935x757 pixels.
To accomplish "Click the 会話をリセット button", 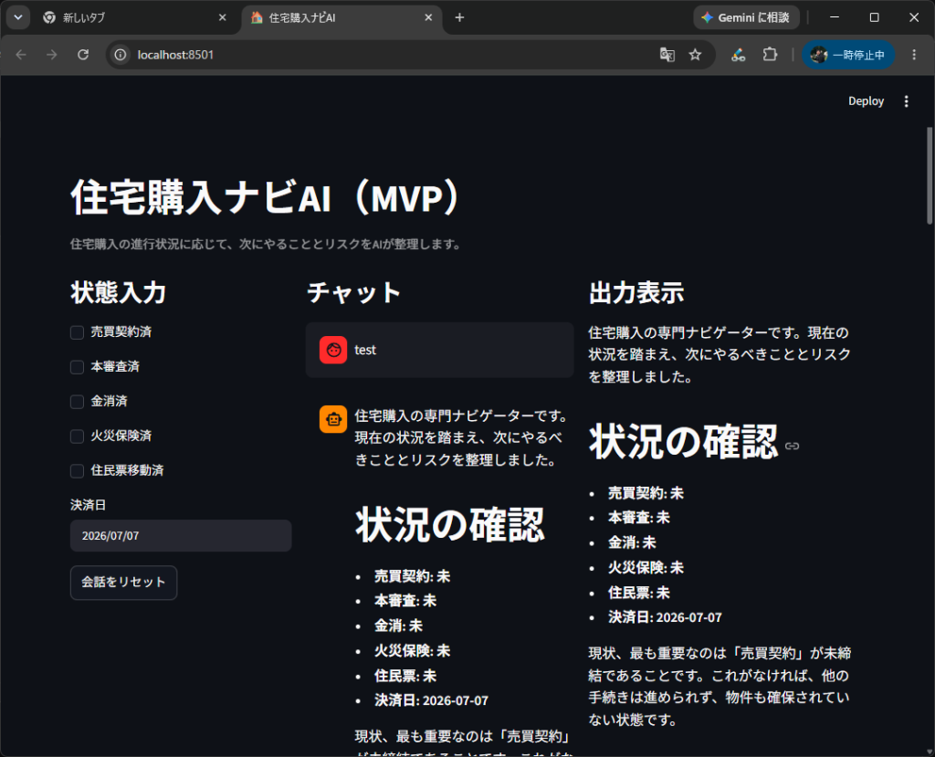I will (123, 583).
